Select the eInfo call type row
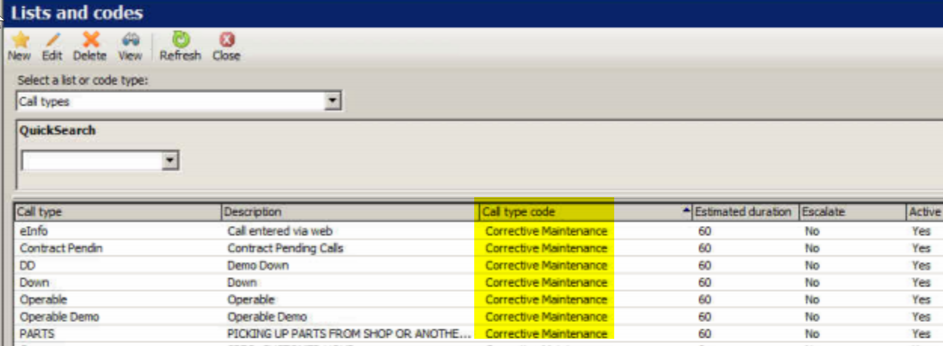 479,231
